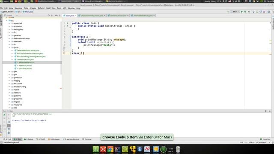Open the VCS menu
Viewport: 274px width, 154px height.
tap(65, 8)
